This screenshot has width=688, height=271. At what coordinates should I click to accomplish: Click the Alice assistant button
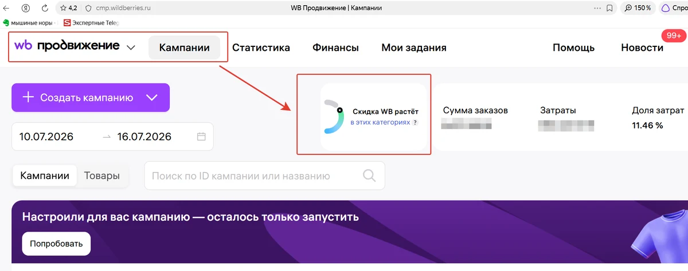(673, 8)
